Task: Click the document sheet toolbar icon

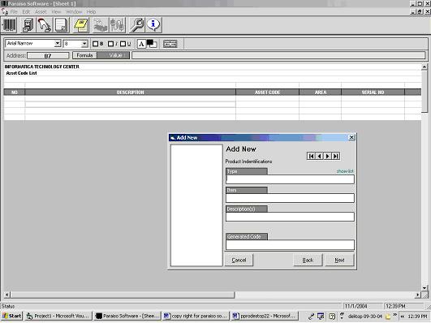Action: tap(62, 25)
